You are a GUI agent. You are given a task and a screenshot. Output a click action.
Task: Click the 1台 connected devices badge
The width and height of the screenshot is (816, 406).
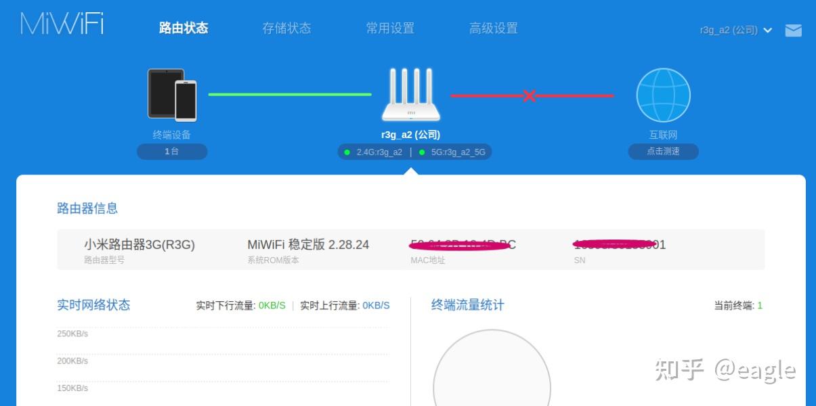pos(172,151)
